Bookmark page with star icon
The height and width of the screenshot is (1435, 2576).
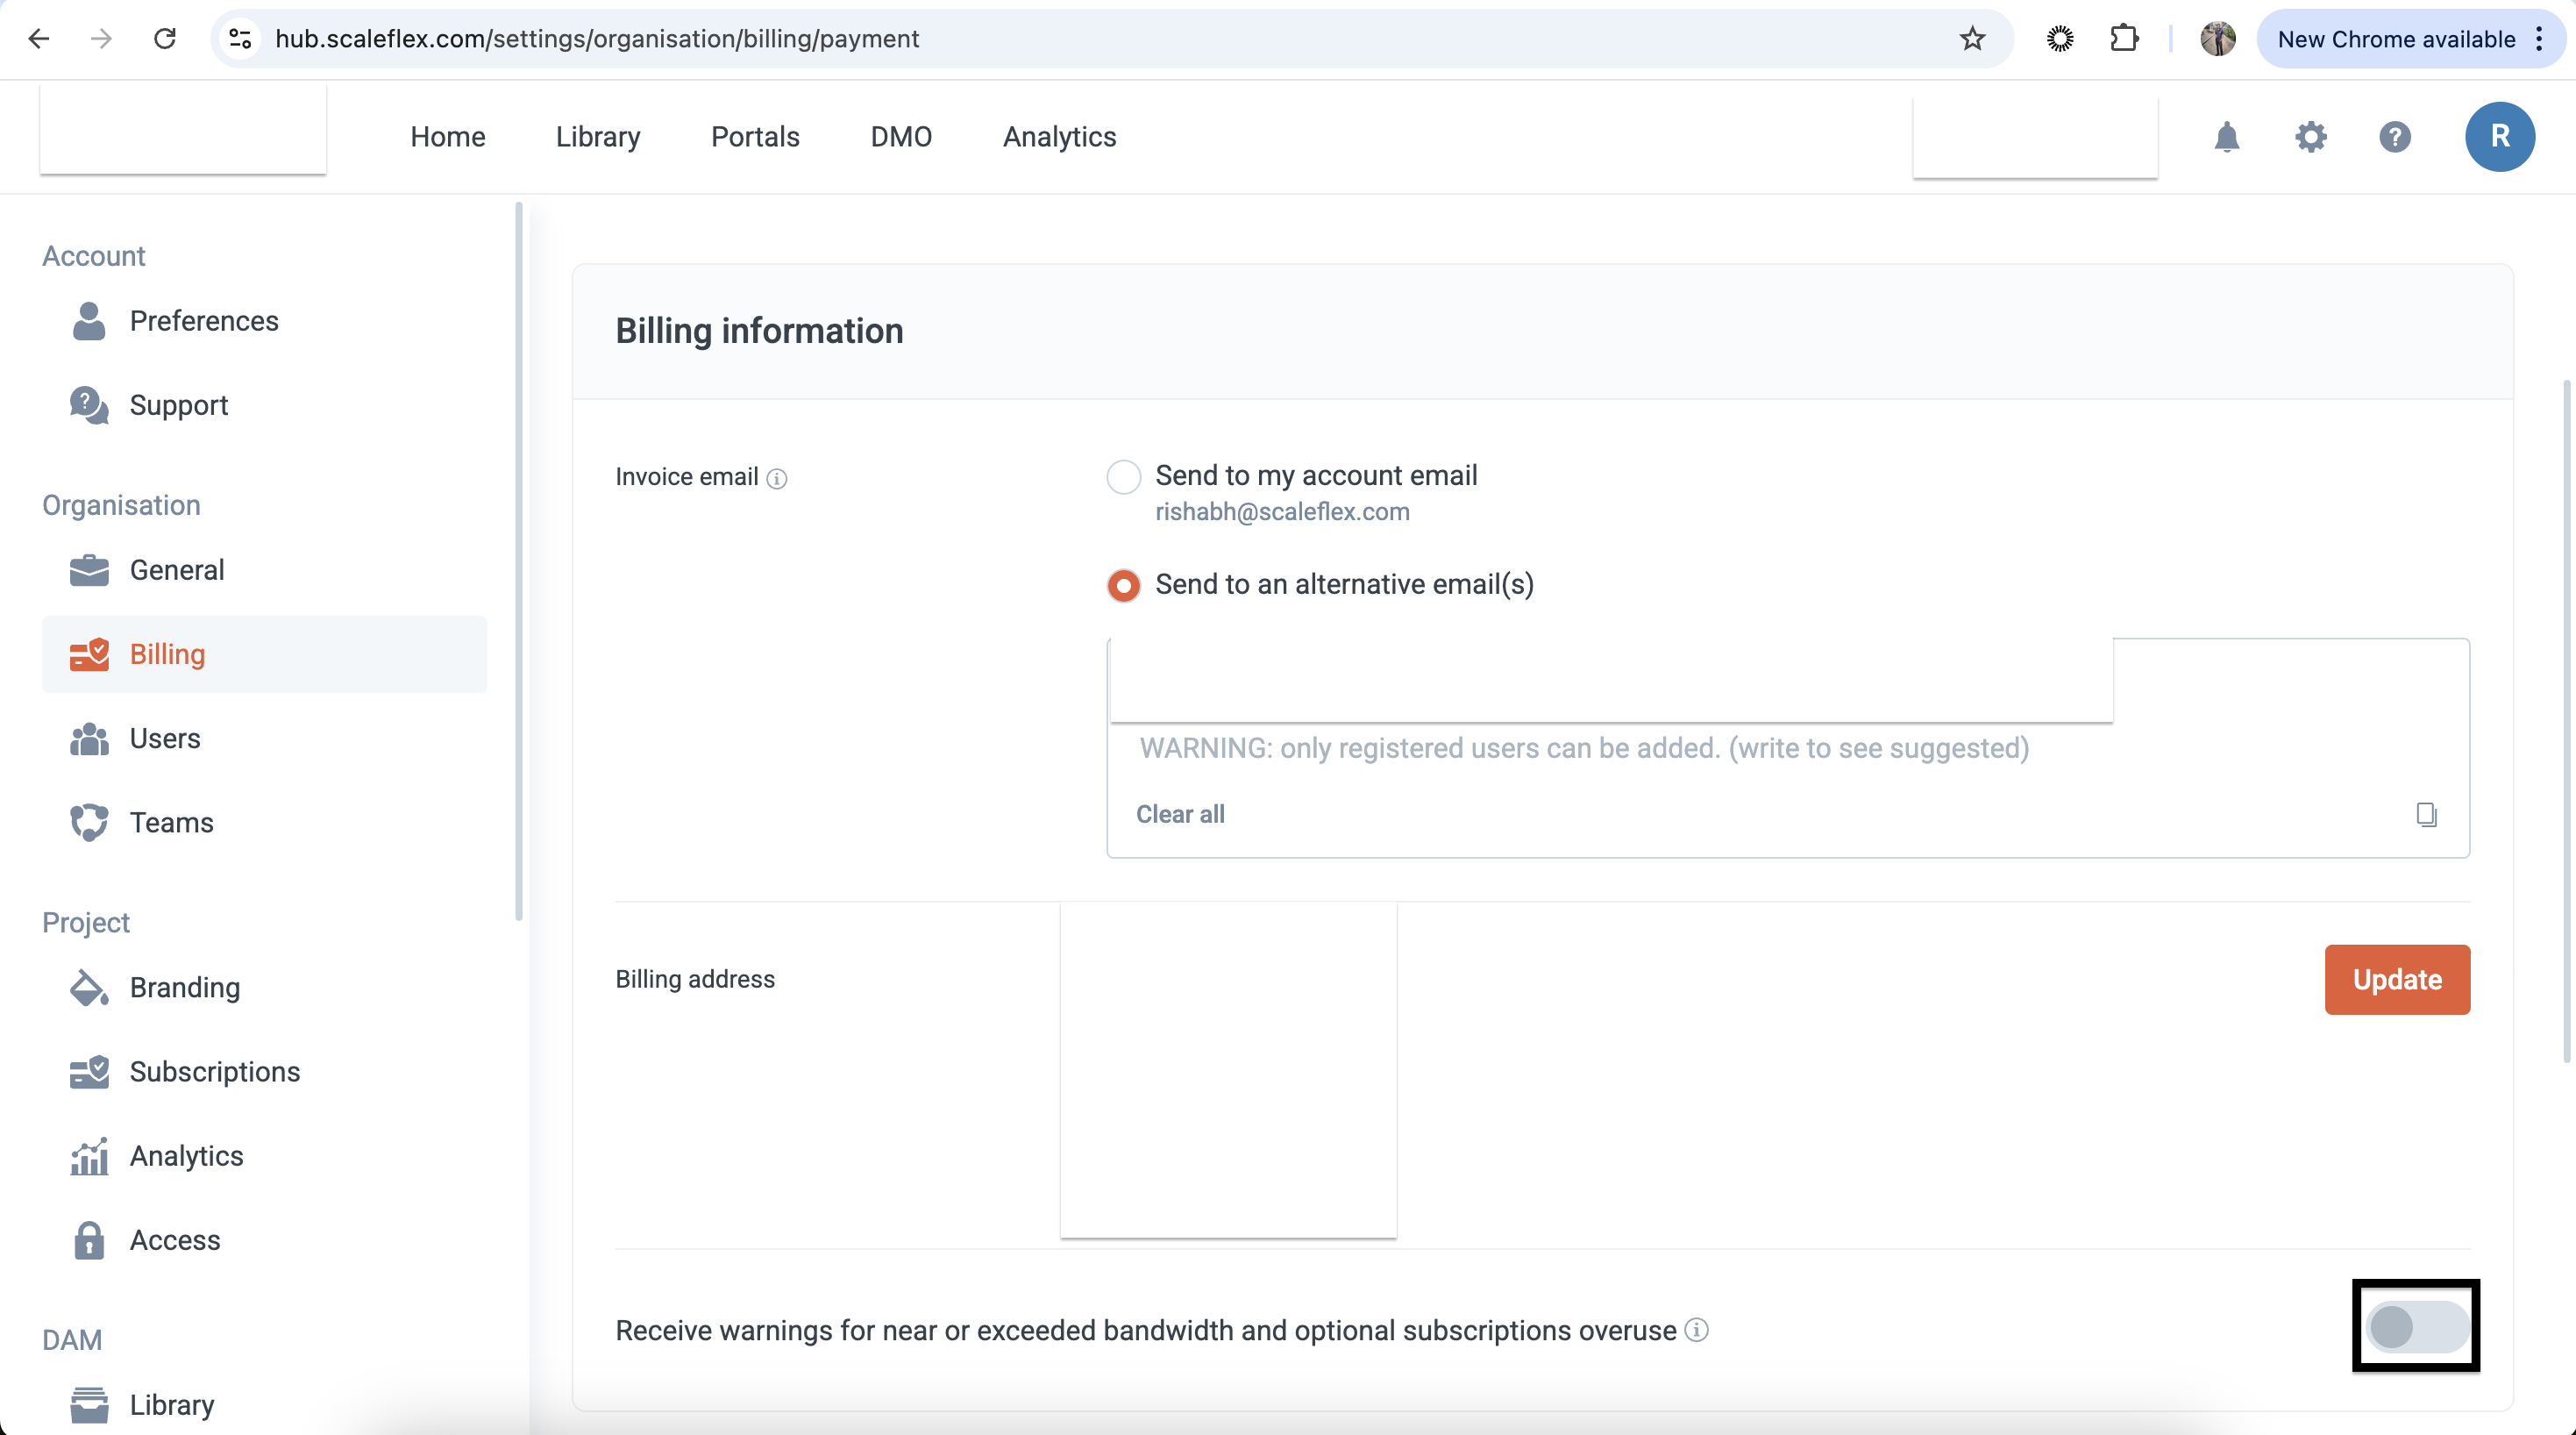(1971, 39)
